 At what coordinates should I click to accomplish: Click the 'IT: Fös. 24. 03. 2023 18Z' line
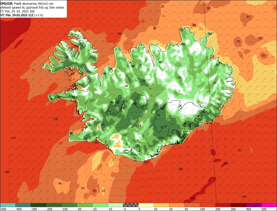point(17,11)
